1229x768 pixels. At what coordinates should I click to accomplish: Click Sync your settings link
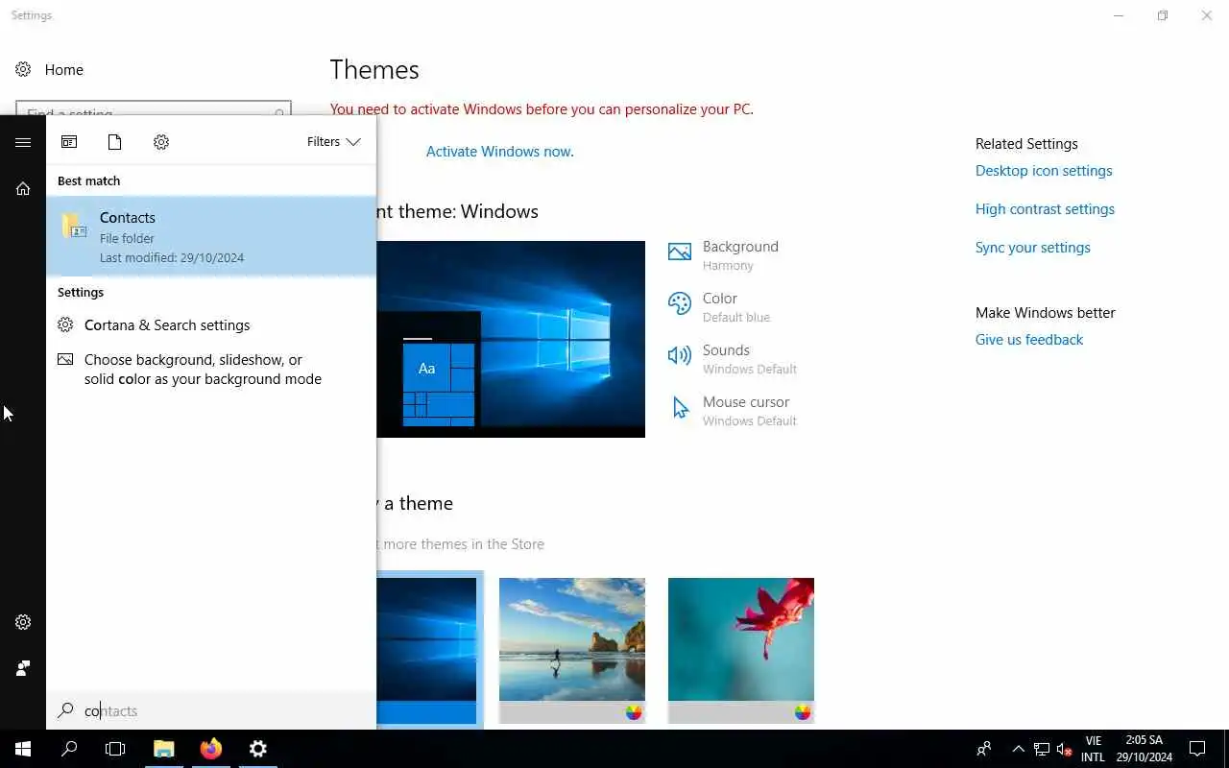tap(1032, 248)
